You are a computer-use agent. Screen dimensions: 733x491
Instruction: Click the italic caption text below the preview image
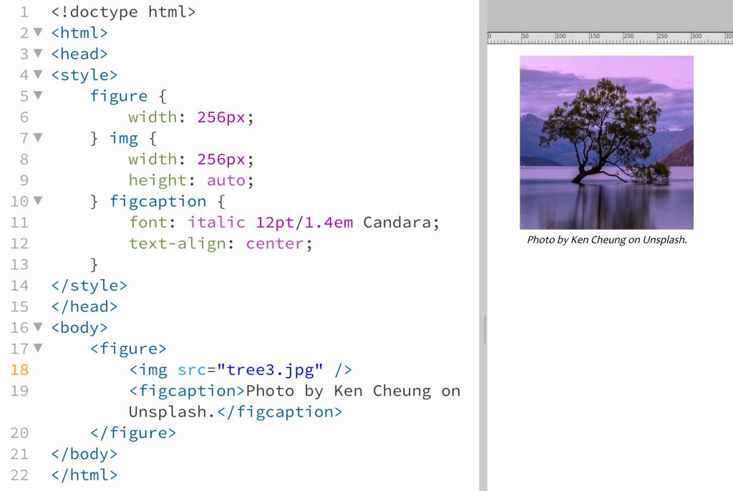click(606, 240)
